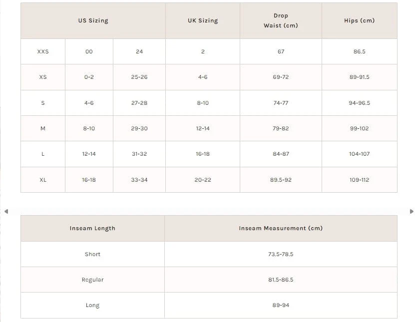The image size is (415, 322).
Task: Select the S size cell
Action: [x=43, y=103]
